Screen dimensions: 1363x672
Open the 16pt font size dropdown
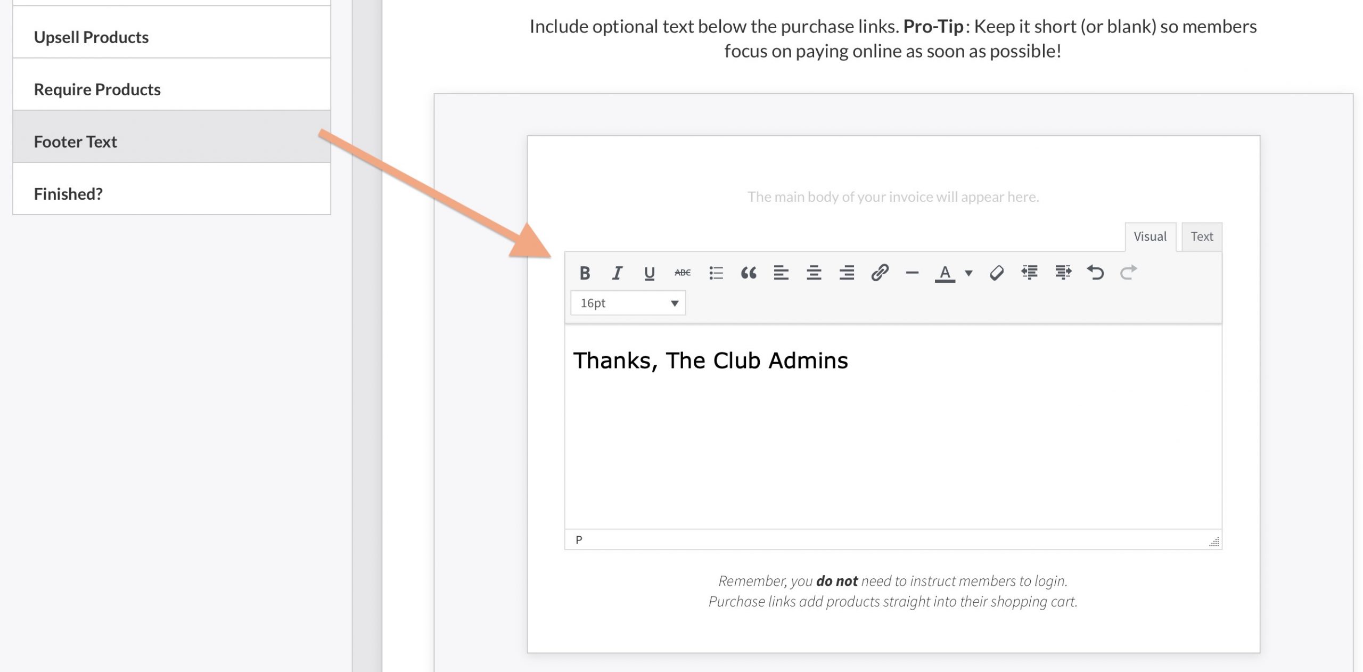[628, 303]
